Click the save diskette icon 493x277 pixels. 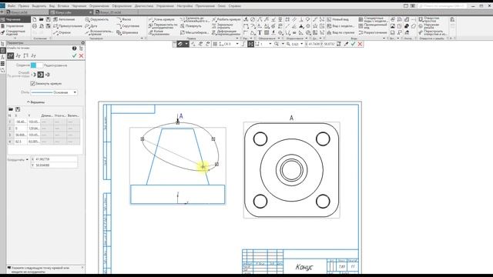coord(48,19)
